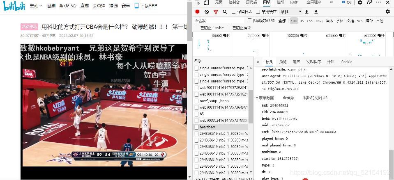Open the Cookie request detail tab

click(346, 62)
